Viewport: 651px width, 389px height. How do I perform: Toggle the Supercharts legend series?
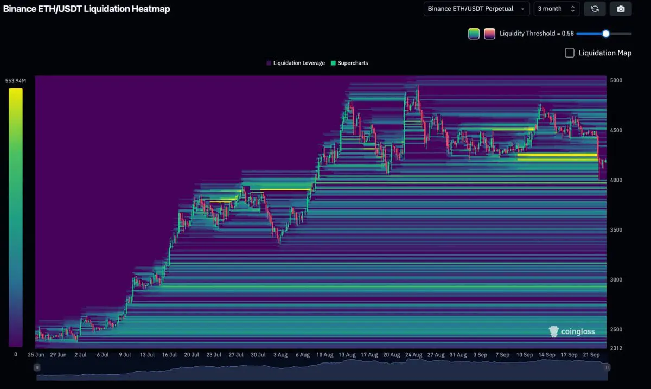click(349, 63)
